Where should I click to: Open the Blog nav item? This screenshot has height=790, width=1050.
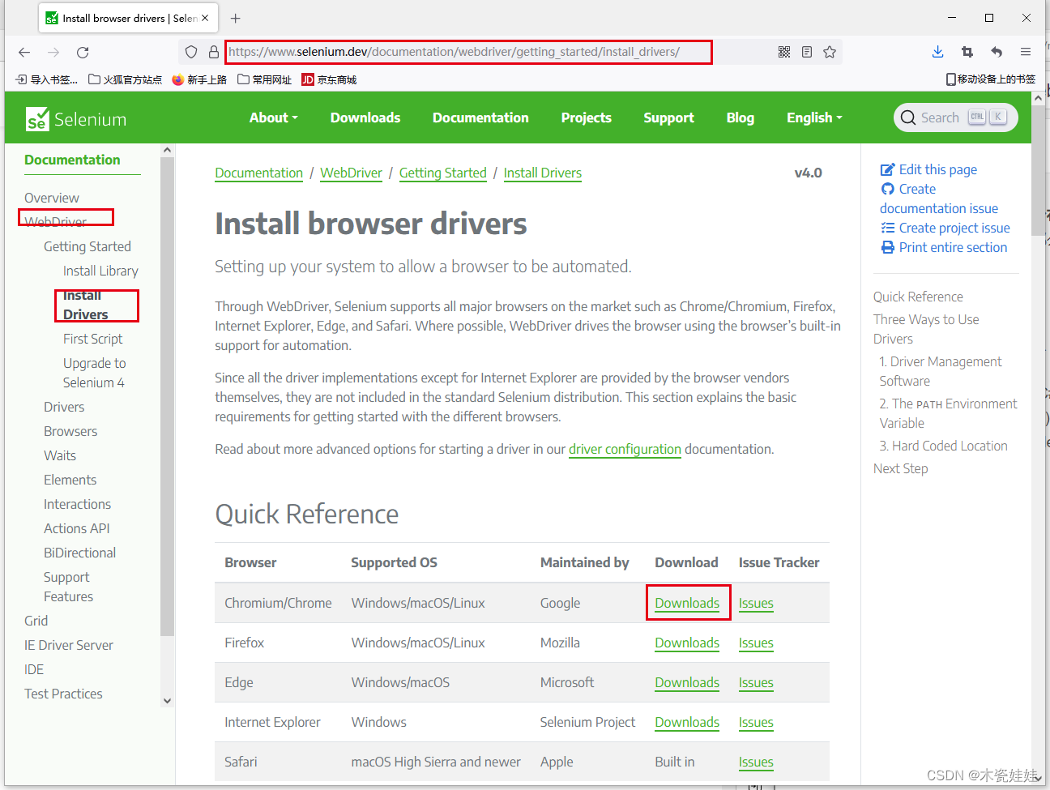741,117
